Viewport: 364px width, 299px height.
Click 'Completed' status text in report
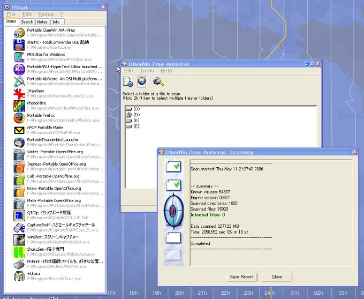coord(200,243)
